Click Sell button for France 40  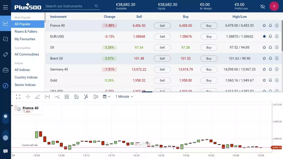[x=162, y=26]
